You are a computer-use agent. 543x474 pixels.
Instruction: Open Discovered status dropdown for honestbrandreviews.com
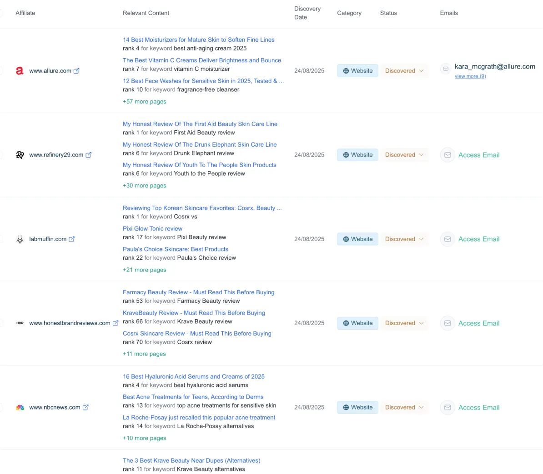coord(404,323)
